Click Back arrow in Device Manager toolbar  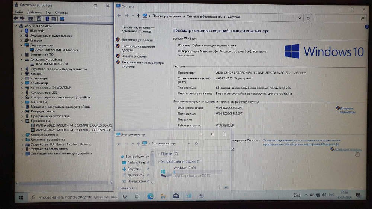16,19
